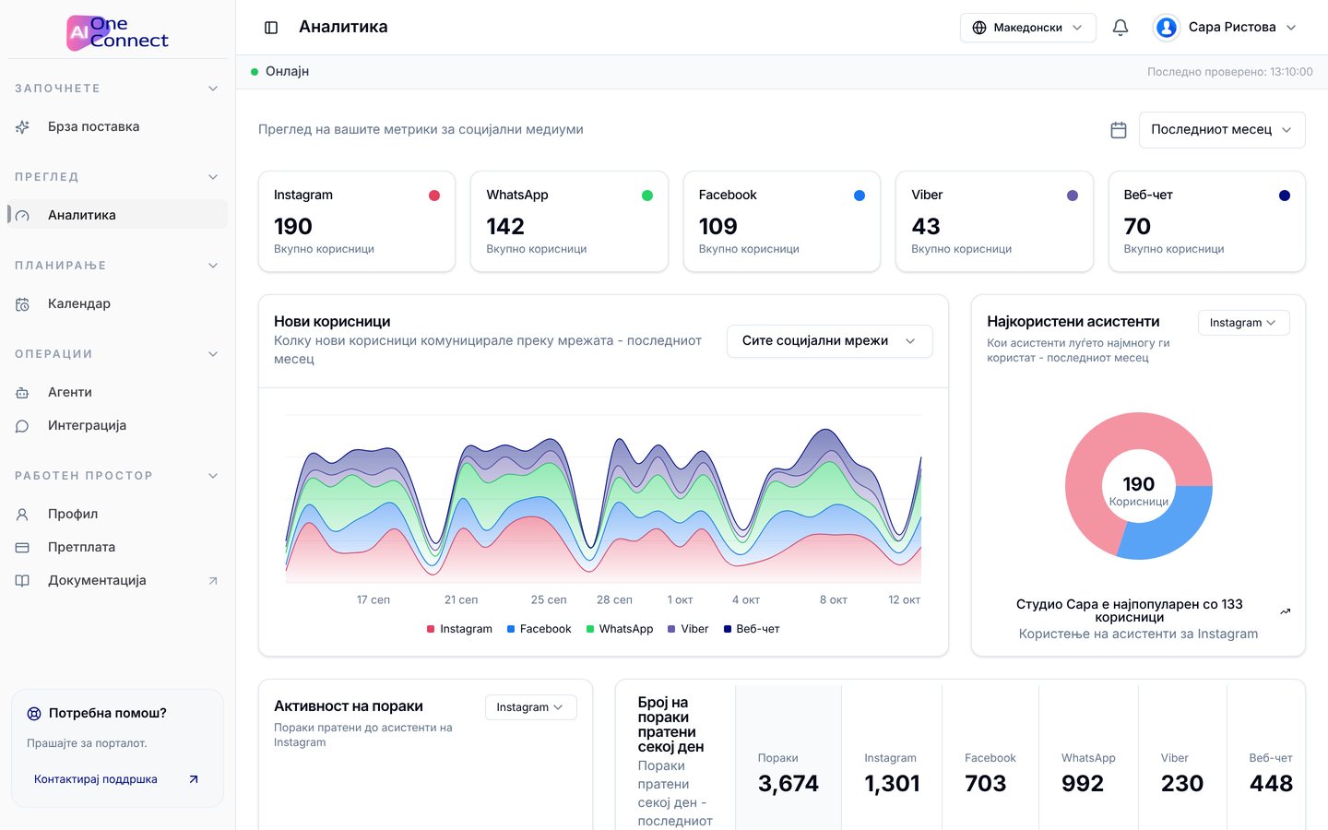Open Instagram dropdown in Најкористени асистенти

pos(1243,323)
